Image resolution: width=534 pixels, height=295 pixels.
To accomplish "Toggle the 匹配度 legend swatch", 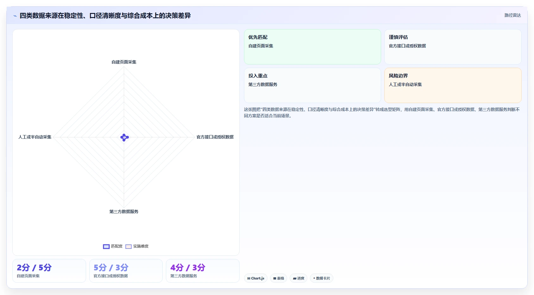I will pos(106,247).
